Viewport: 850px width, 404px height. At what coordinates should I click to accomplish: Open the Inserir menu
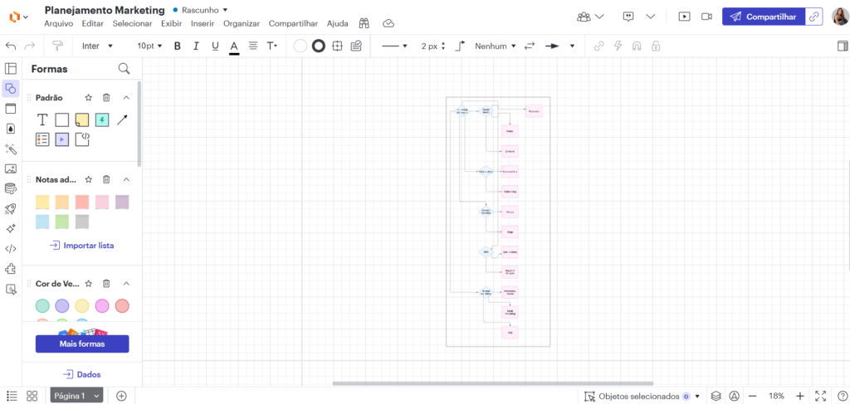[x=203, y=23]
